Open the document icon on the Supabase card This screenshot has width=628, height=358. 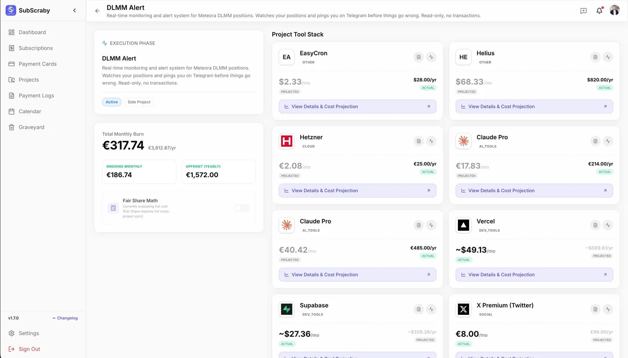419,309
